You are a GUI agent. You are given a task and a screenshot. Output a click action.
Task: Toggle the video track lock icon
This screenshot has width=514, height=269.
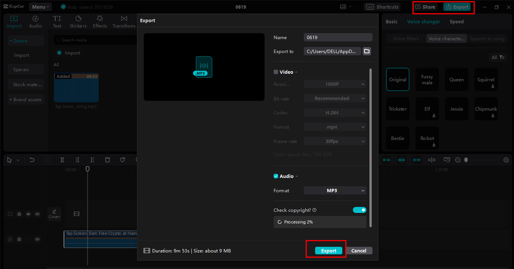pos(19,214)
